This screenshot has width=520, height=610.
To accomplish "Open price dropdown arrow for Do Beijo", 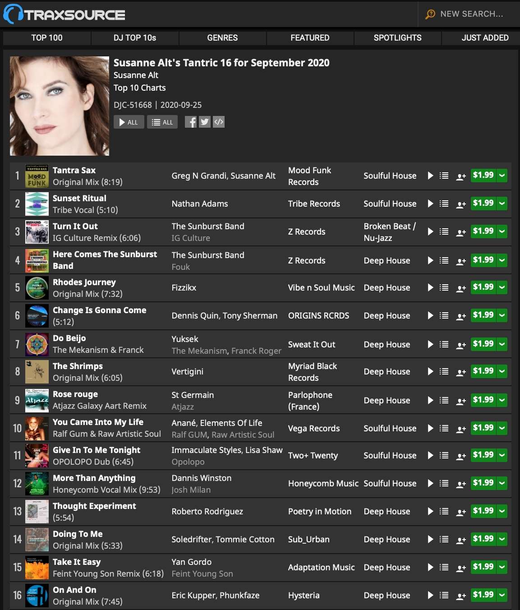I will (x=502, y=344).
